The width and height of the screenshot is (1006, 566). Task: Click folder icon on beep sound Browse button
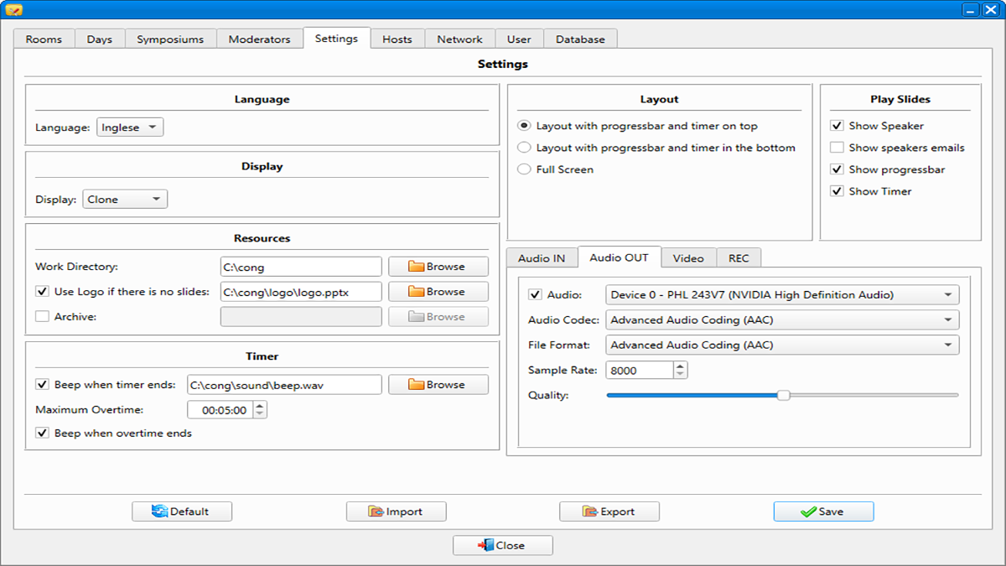click(417, 385)
